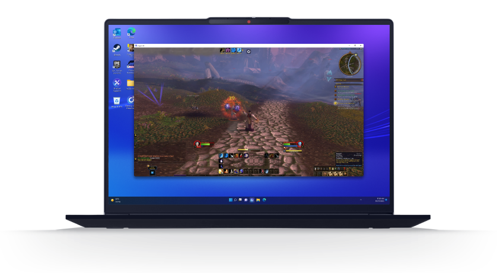Open Edge from the taskbar
497x273 pixels.
264,200
